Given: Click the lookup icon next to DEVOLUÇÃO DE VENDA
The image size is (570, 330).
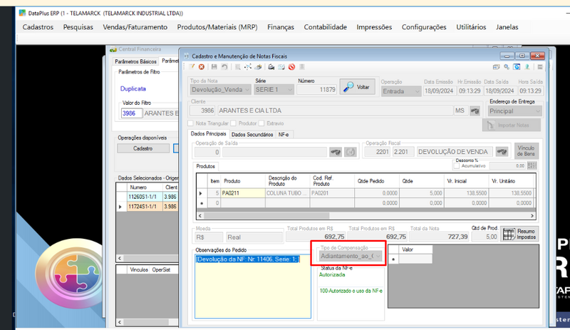Looking at the screenshot, I should pos(502,152).
